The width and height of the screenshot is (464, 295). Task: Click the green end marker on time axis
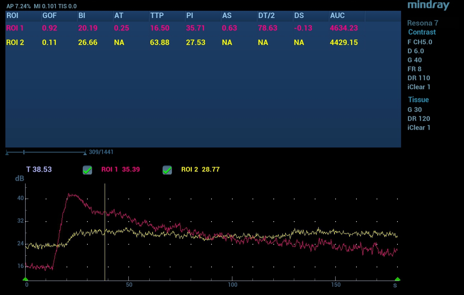click(397, 279)
